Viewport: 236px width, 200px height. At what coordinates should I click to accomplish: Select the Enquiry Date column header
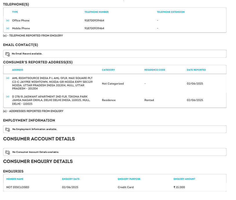pyautogui.click(x=71, y=179)
